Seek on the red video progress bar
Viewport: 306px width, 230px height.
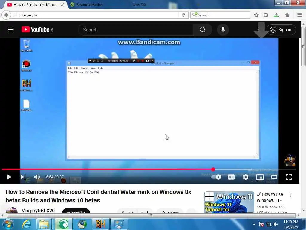click(x=149, y=170)
